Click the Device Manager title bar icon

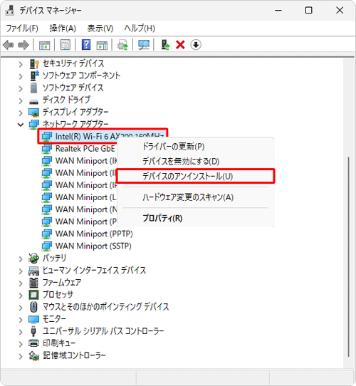coord(10,11)
